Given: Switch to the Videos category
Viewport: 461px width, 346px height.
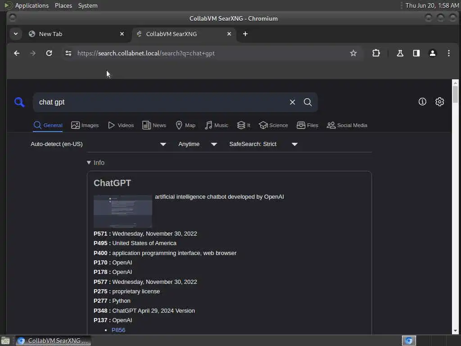Looking at the screenshot, I should (121, 125).
